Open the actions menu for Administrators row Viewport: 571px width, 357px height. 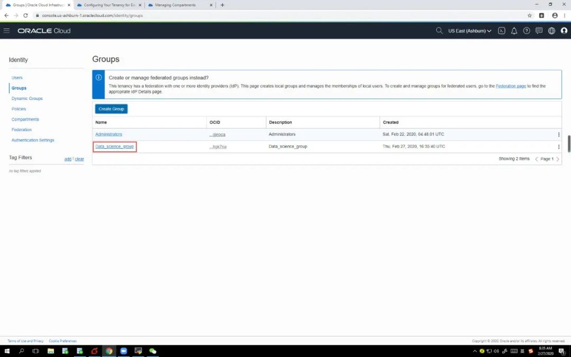point(558,134)
